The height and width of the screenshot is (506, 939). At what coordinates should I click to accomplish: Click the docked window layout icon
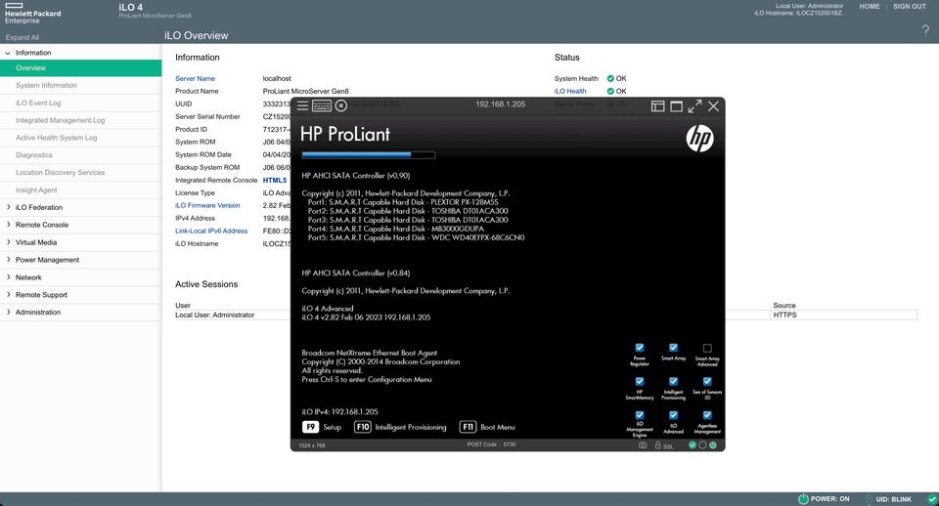point(658,105)
